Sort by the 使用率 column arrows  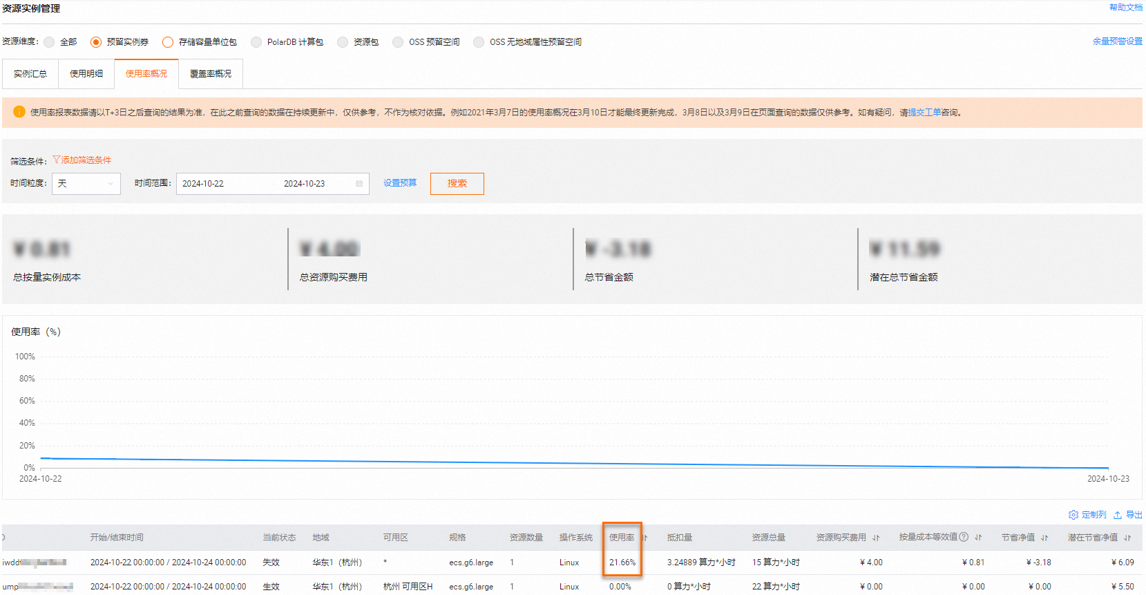click(645, 538)
